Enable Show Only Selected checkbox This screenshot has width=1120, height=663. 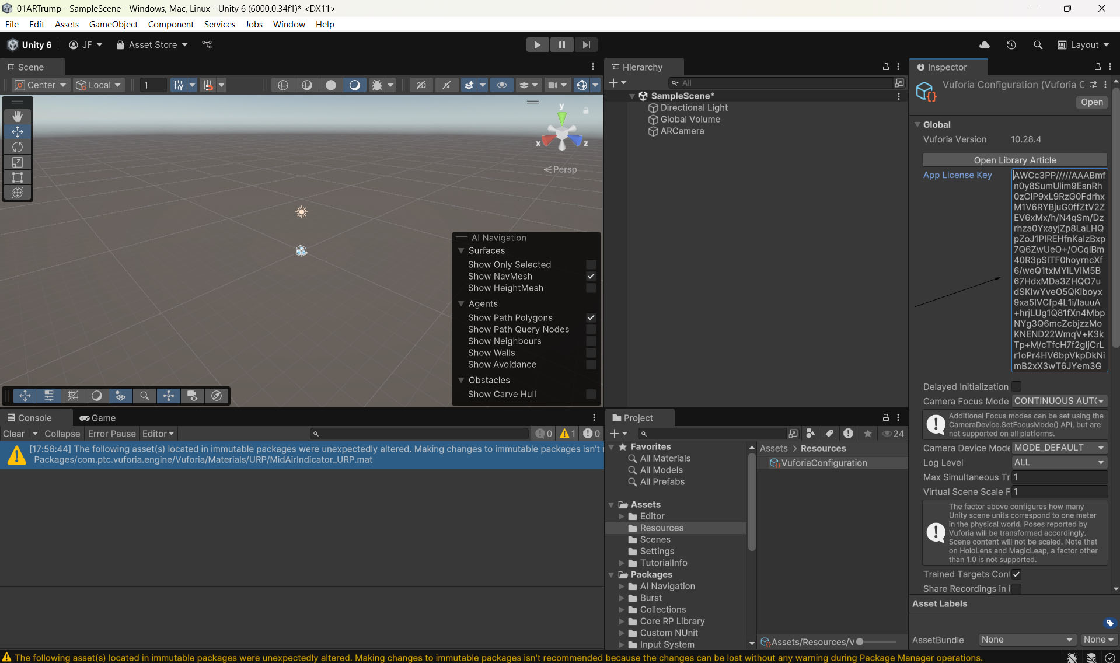coord(591,264)
